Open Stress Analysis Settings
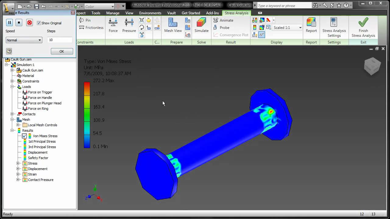 click(x=334, y=27)
